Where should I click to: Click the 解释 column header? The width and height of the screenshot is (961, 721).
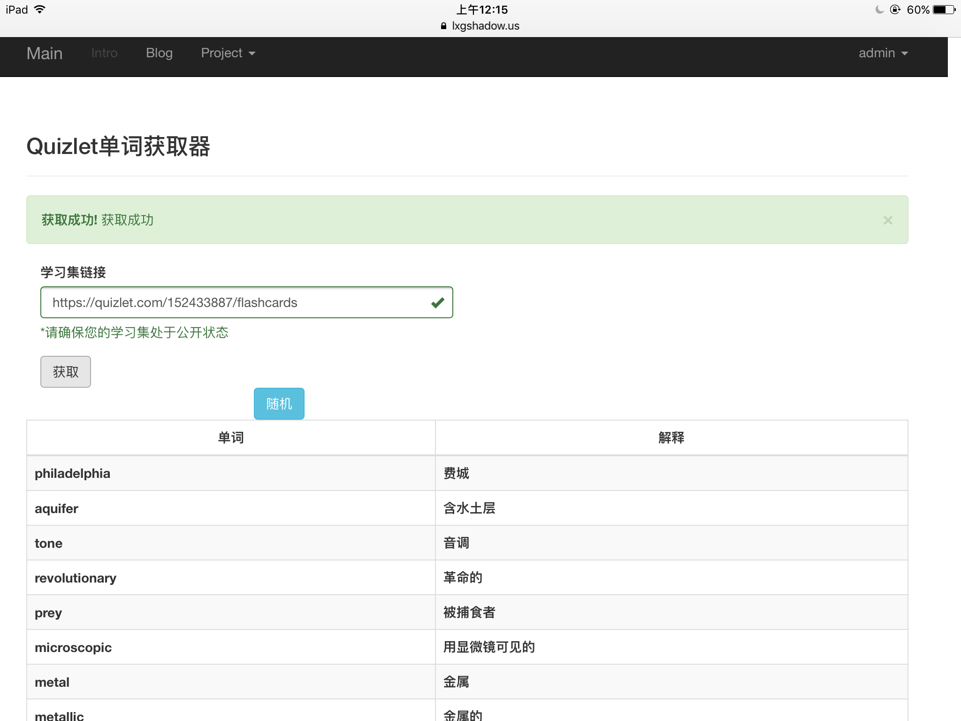pos(671,437)
